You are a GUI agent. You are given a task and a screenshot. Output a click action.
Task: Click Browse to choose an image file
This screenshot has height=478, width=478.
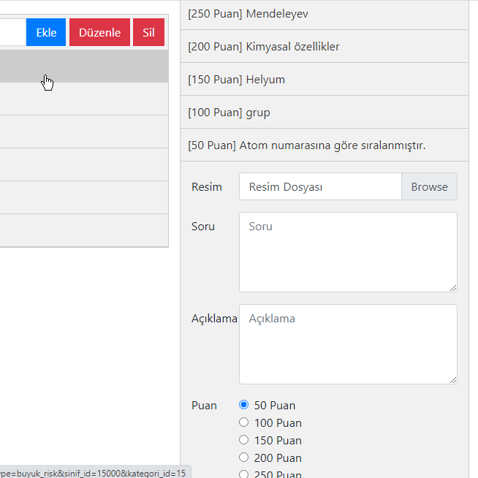[x=429, y=186]
